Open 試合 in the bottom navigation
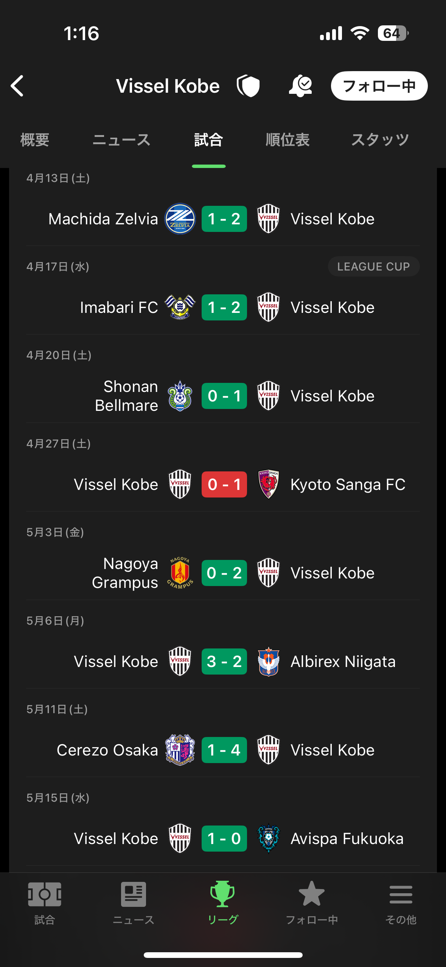The width and height of the screenshot is (446, 967). [x=45, y=903]
